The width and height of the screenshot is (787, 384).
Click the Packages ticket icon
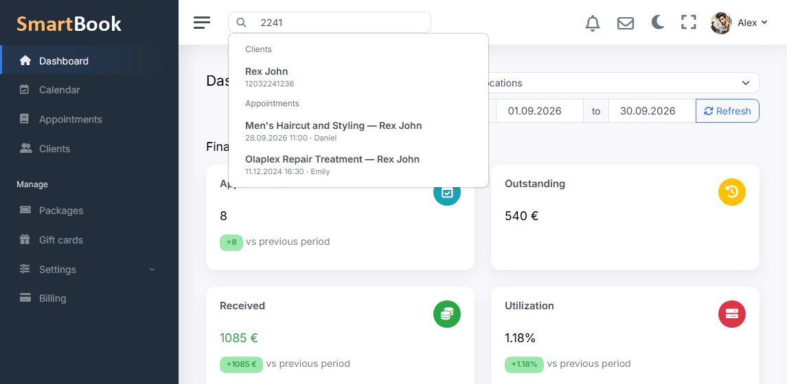coord(25,210)
